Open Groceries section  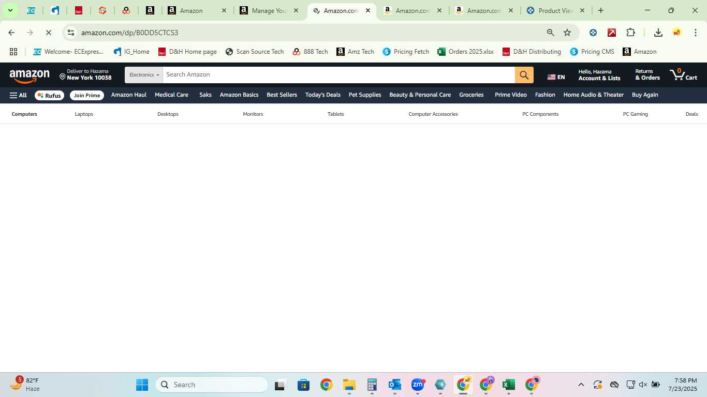471,95
